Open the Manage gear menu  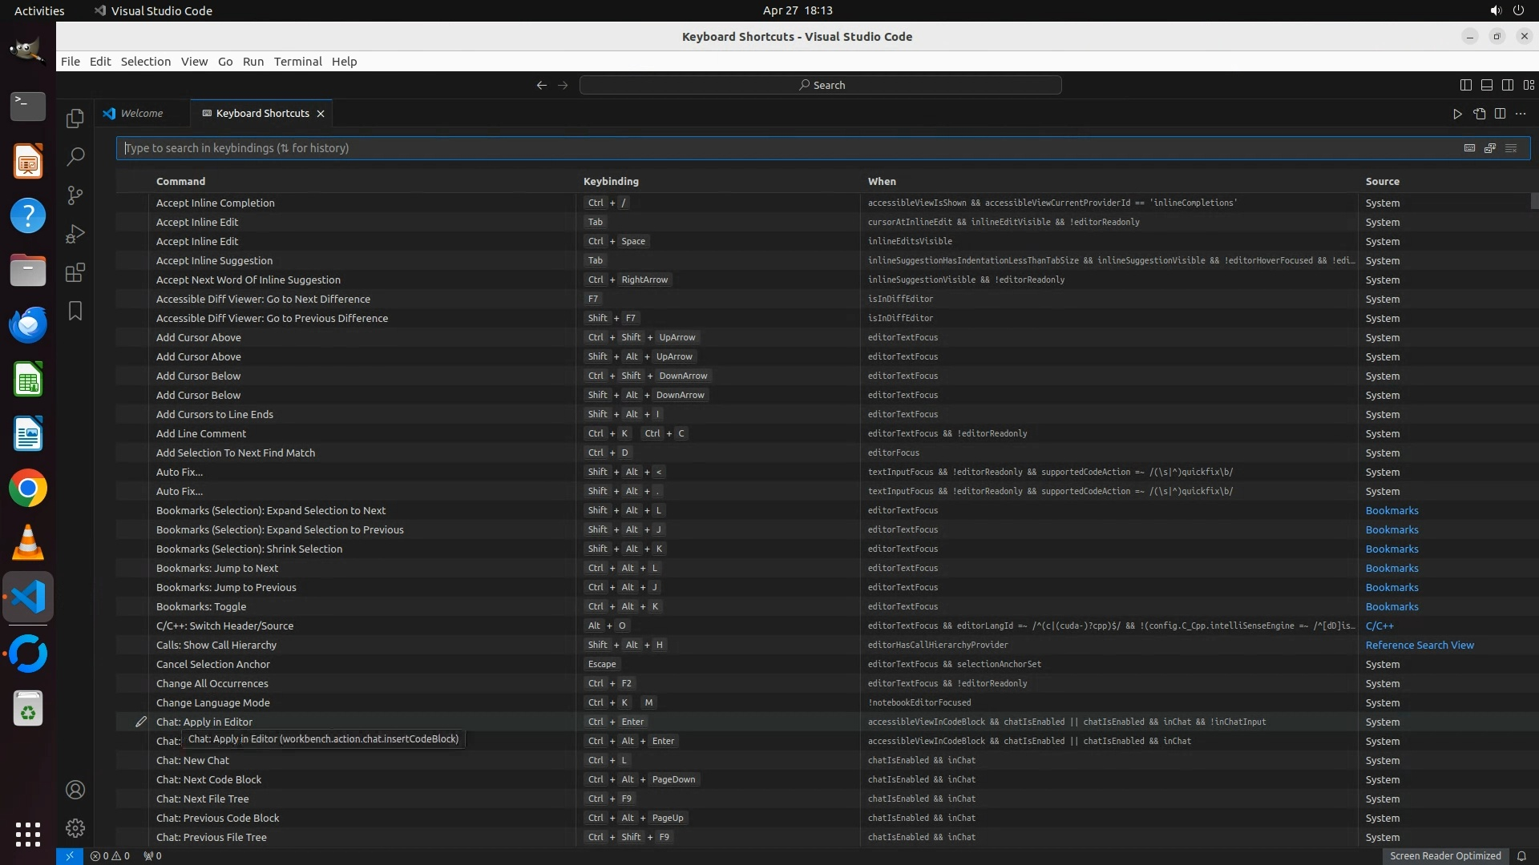(75, 828)
